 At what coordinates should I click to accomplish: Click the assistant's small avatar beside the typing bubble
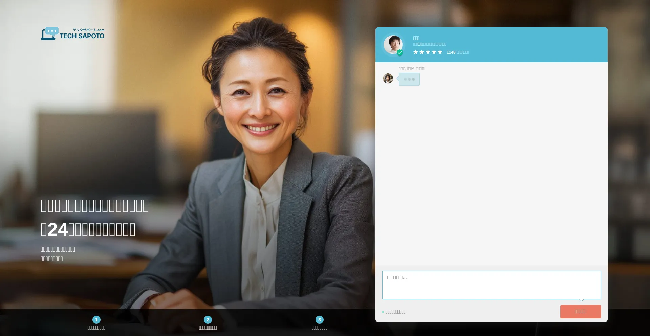click(x=388, y=79)
